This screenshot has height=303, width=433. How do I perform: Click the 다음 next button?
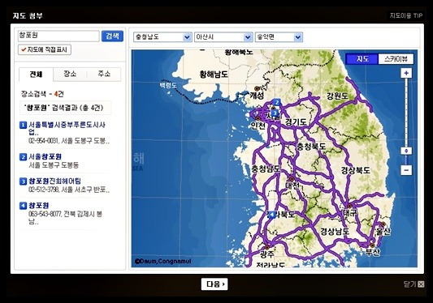click(214, 284)
